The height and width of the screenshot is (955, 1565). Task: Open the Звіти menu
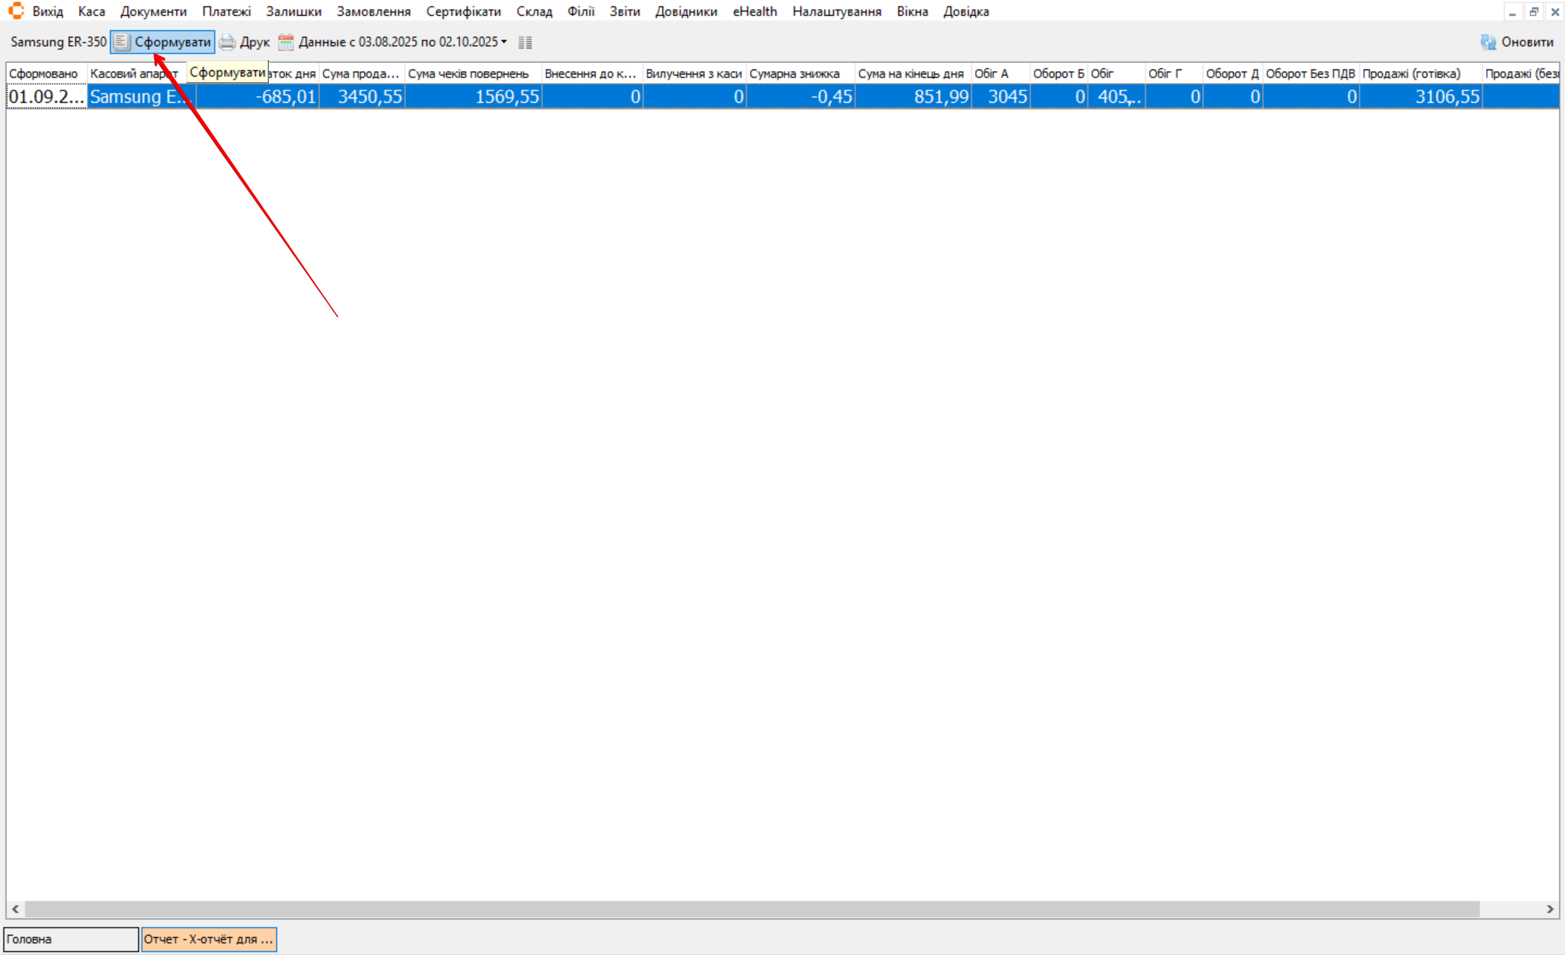pyautogui.click(x=624, y=12)
